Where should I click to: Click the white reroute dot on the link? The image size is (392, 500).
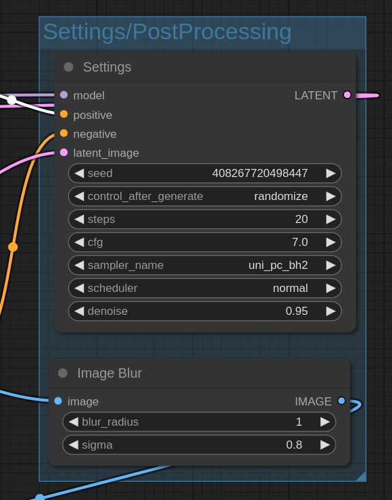[11, 100]
